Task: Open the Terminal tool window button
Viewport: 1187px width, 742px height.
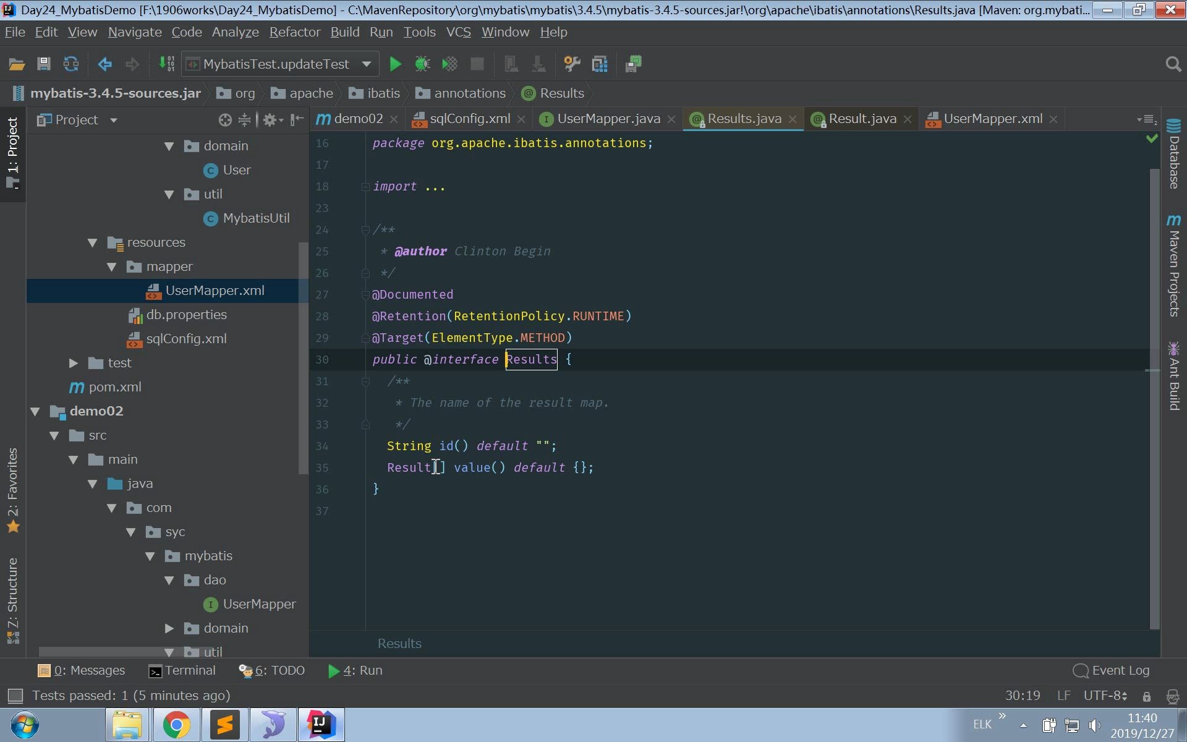Action: pos(182,671)
